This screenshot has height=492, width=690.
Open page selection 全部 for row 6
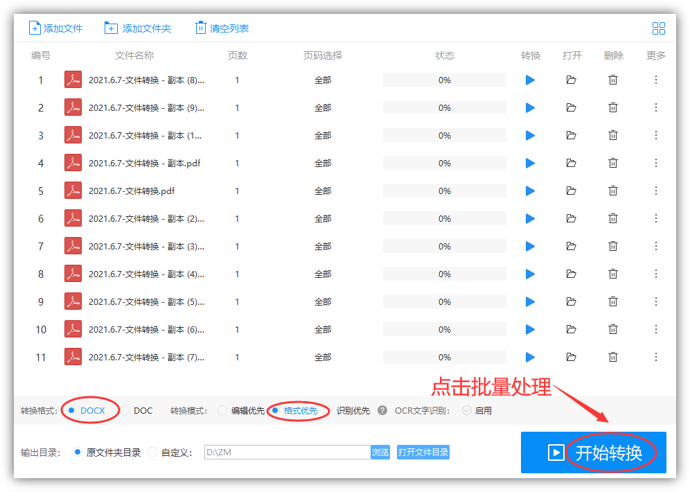pyautogui.click(x=323, y=219)
